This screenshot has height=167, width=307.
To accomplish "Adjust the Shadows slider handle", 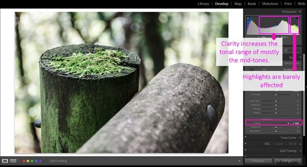I will [x=276, y=105].
